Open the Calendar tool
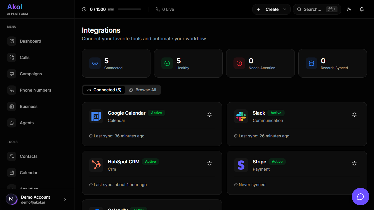The width and height of the screenshot is (374, 210). click(x=28, y=173)
